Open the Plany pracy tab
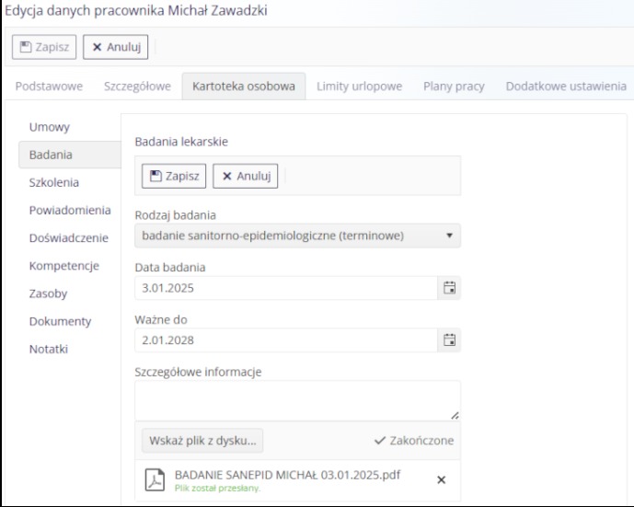The image size is (634, 507). click(454, 86)
